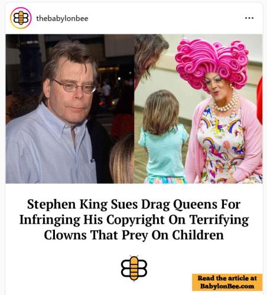Click the bee logo below the headline

coord(134,268)
